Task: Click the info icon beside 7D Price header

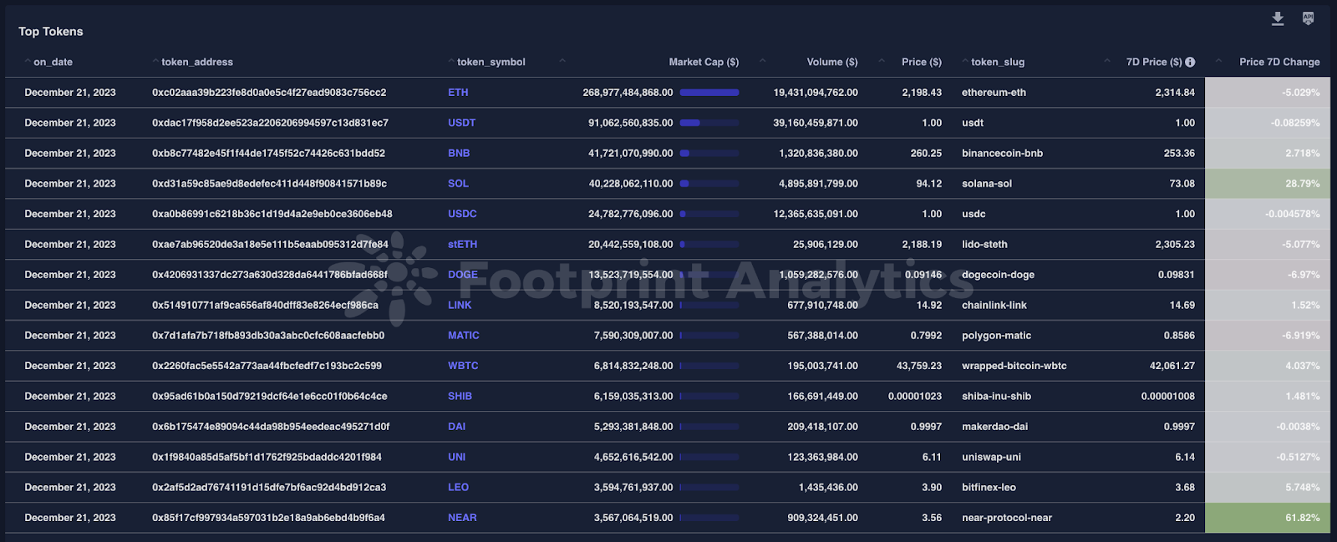Action: pyautogui.click(x=1190, y=61)
